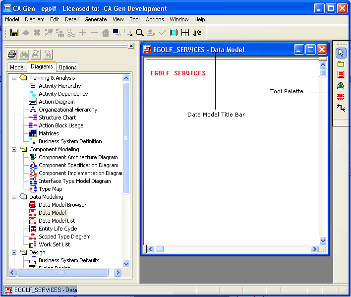Open Action Block Usage
Viewport: 351px width, 297px height.
tap(61, 125)
